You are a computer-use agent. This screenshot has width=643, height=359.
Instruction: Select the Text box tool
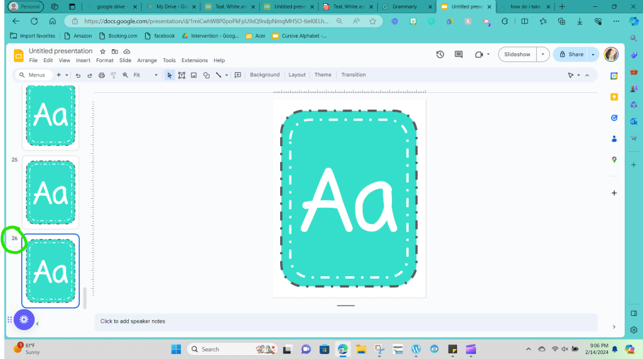(181, 75)
